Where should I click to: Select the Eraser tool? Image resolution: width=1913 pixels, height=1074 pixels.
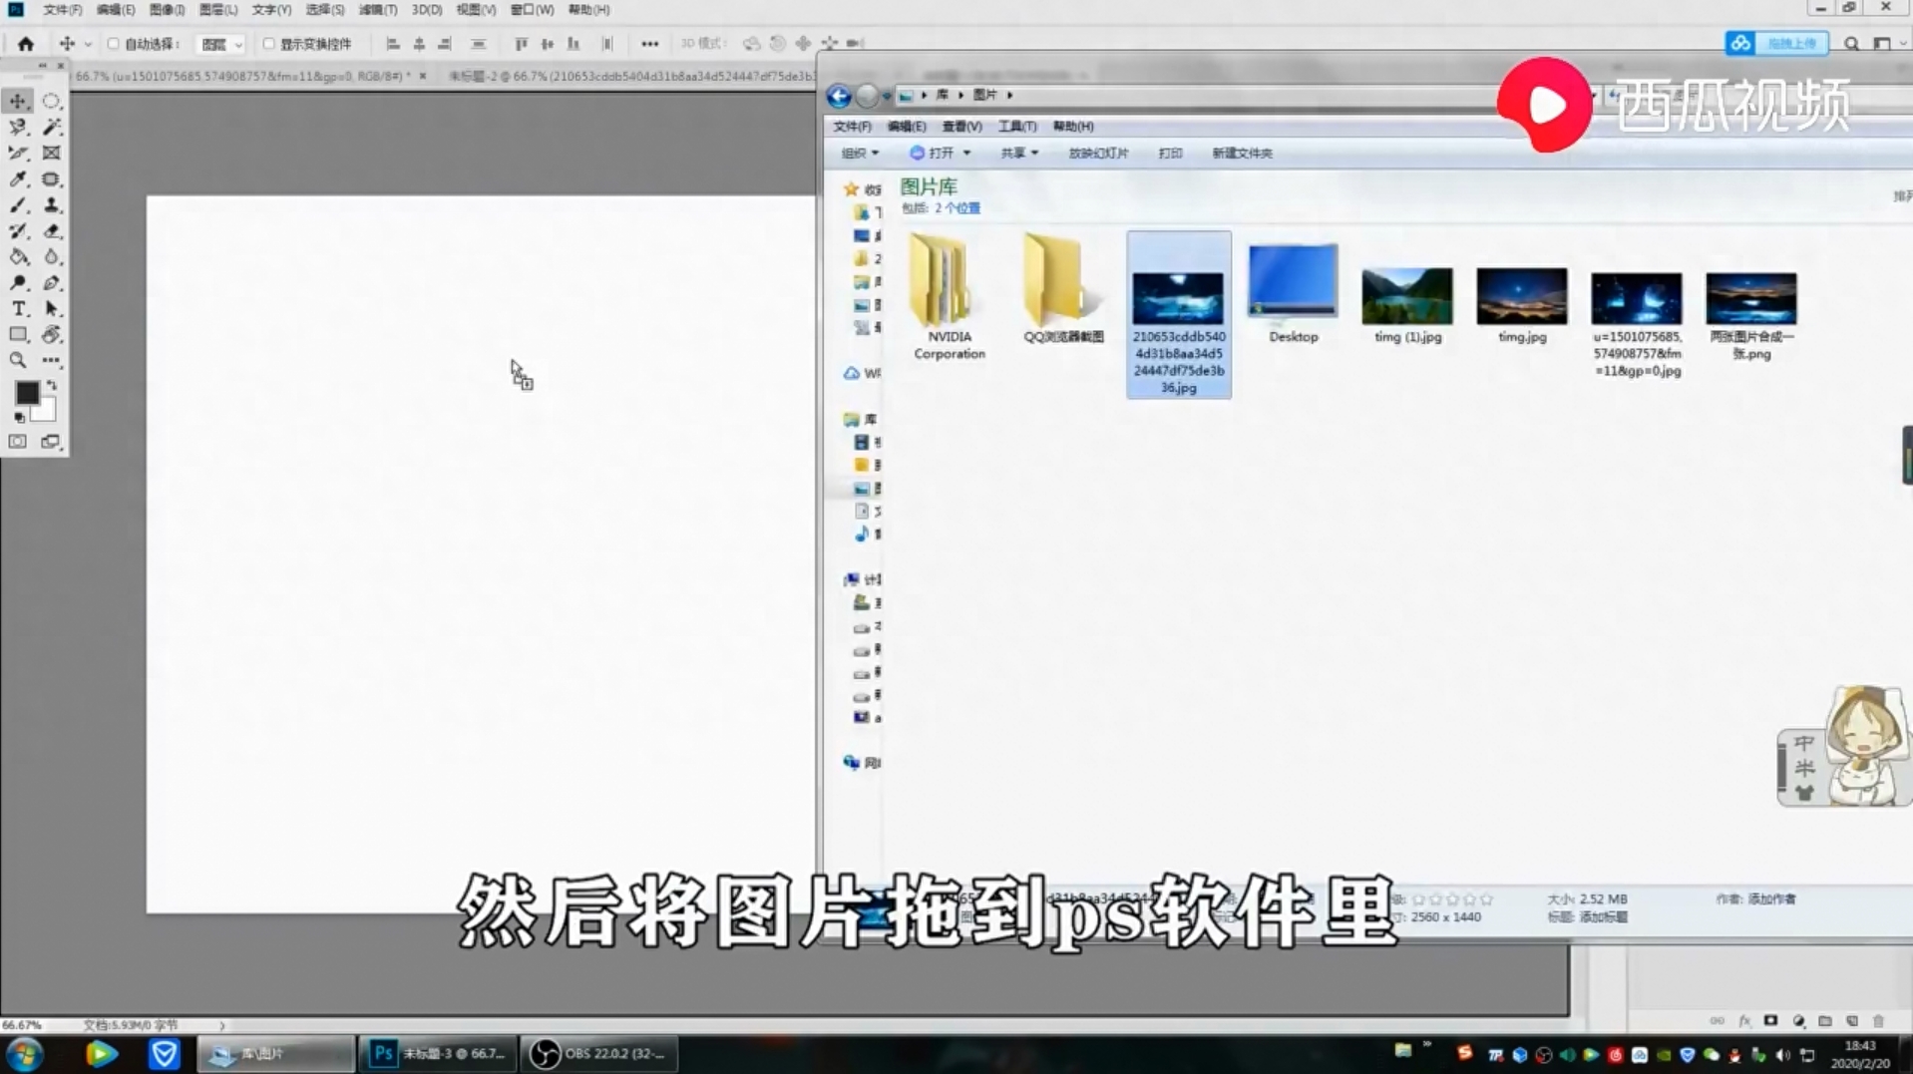coord(52,231)
